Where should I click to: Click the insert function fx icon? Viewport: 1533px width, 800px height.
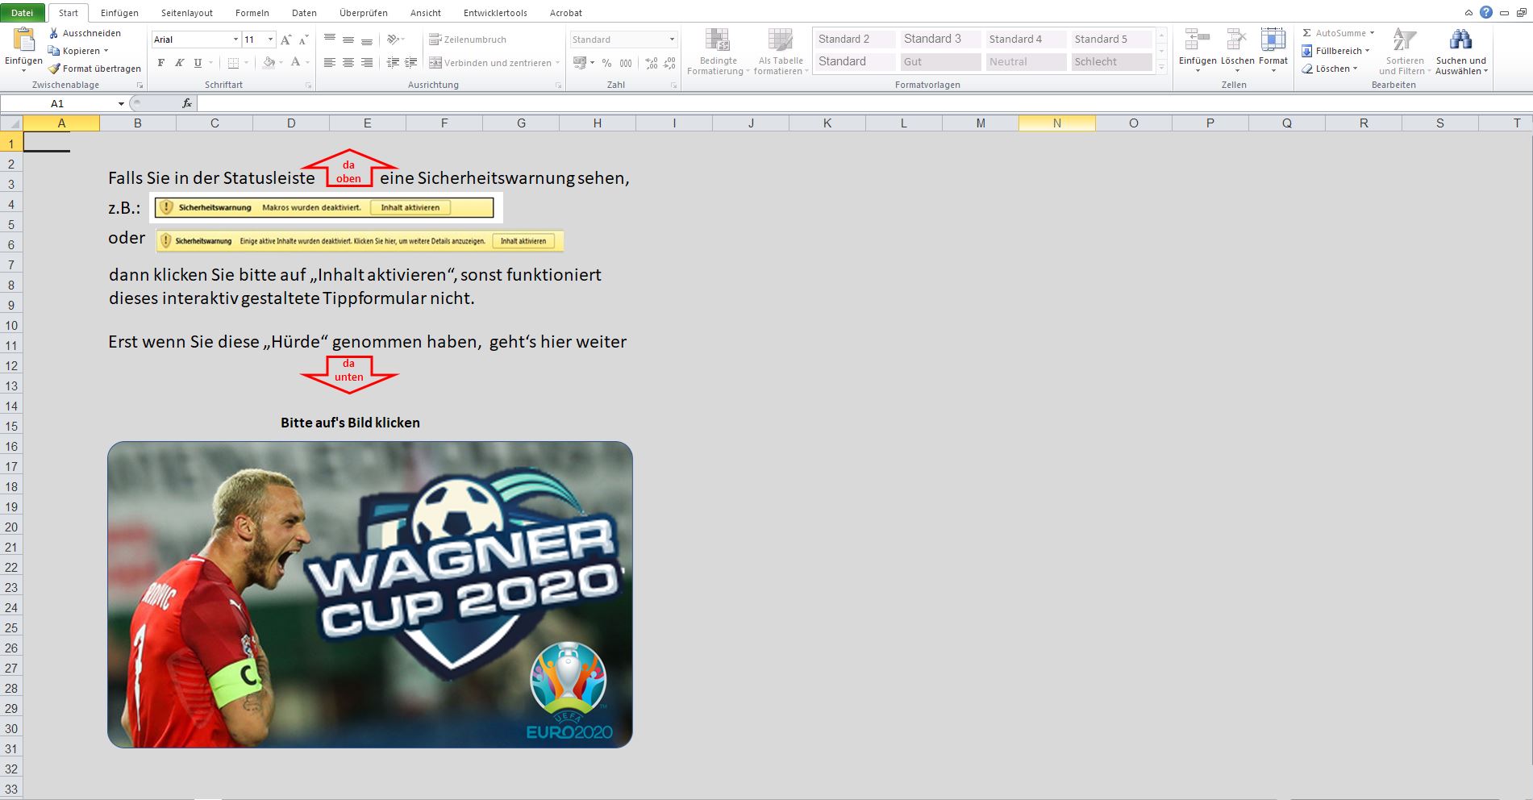tap(187, 103)
